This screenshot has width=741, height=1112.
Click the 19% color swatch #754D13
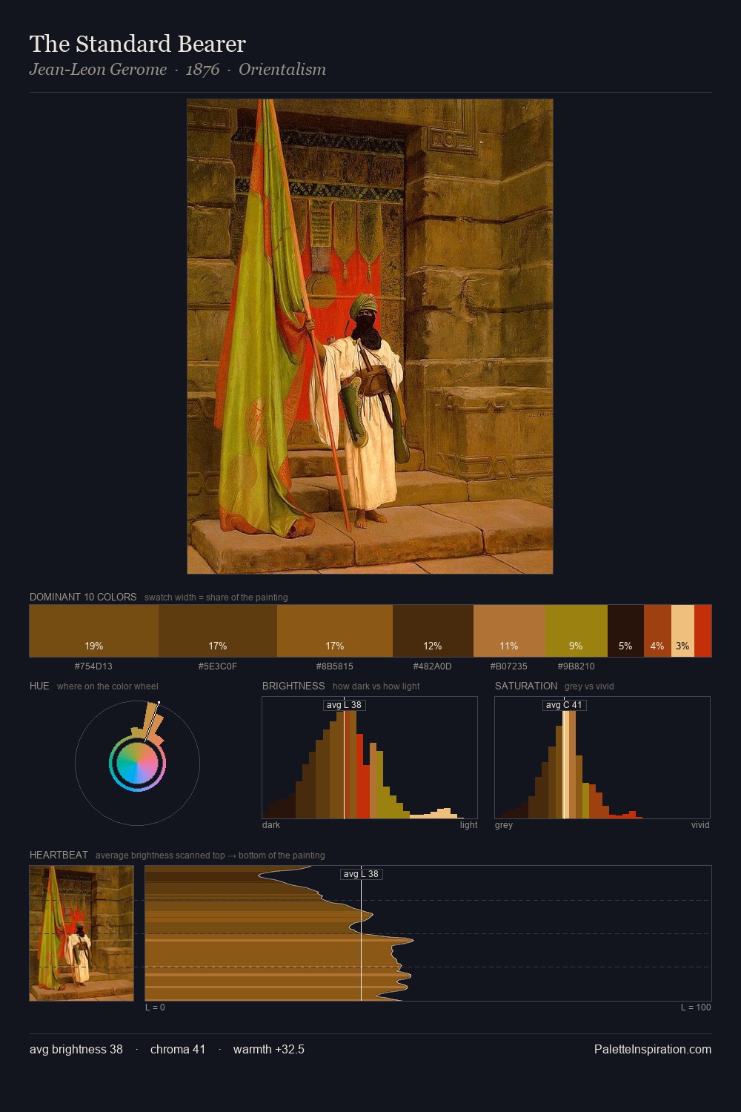click(x=94, y=631)
